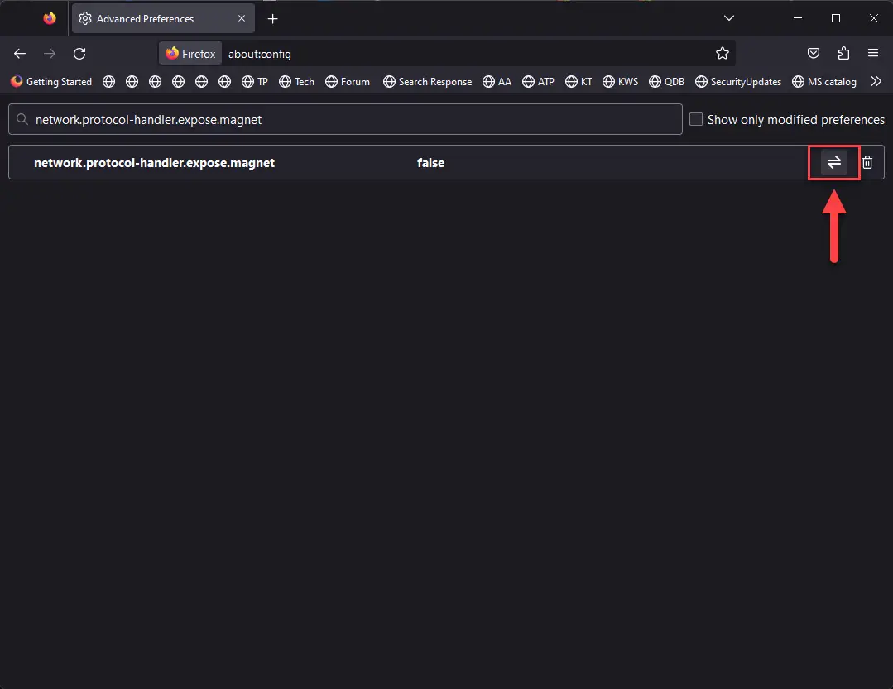Open the Save to Pocket button
Viewport: 893px width, 689px height.
tap(814, 54)
